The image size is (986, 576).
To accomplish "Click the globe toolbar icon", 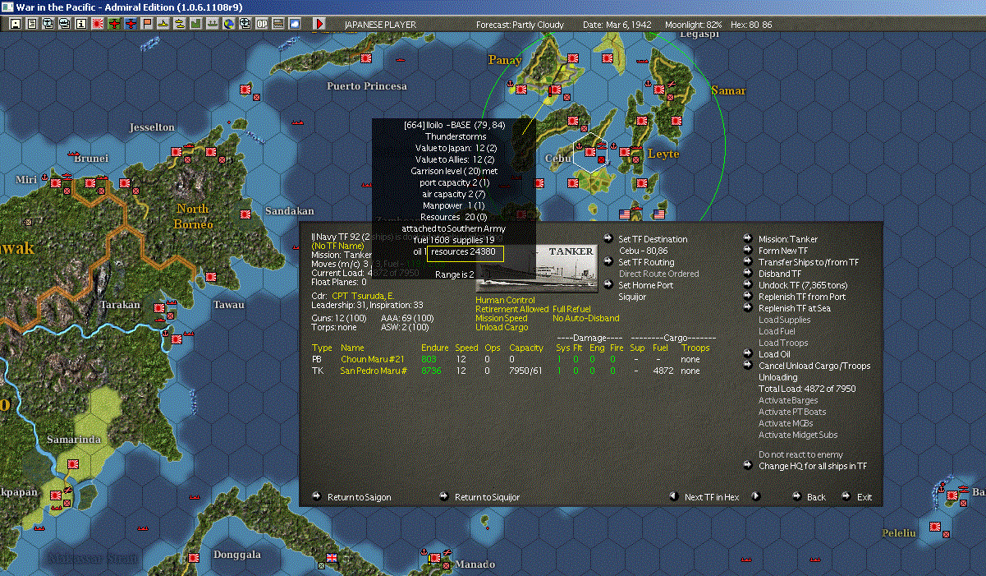I will (228, 24).
